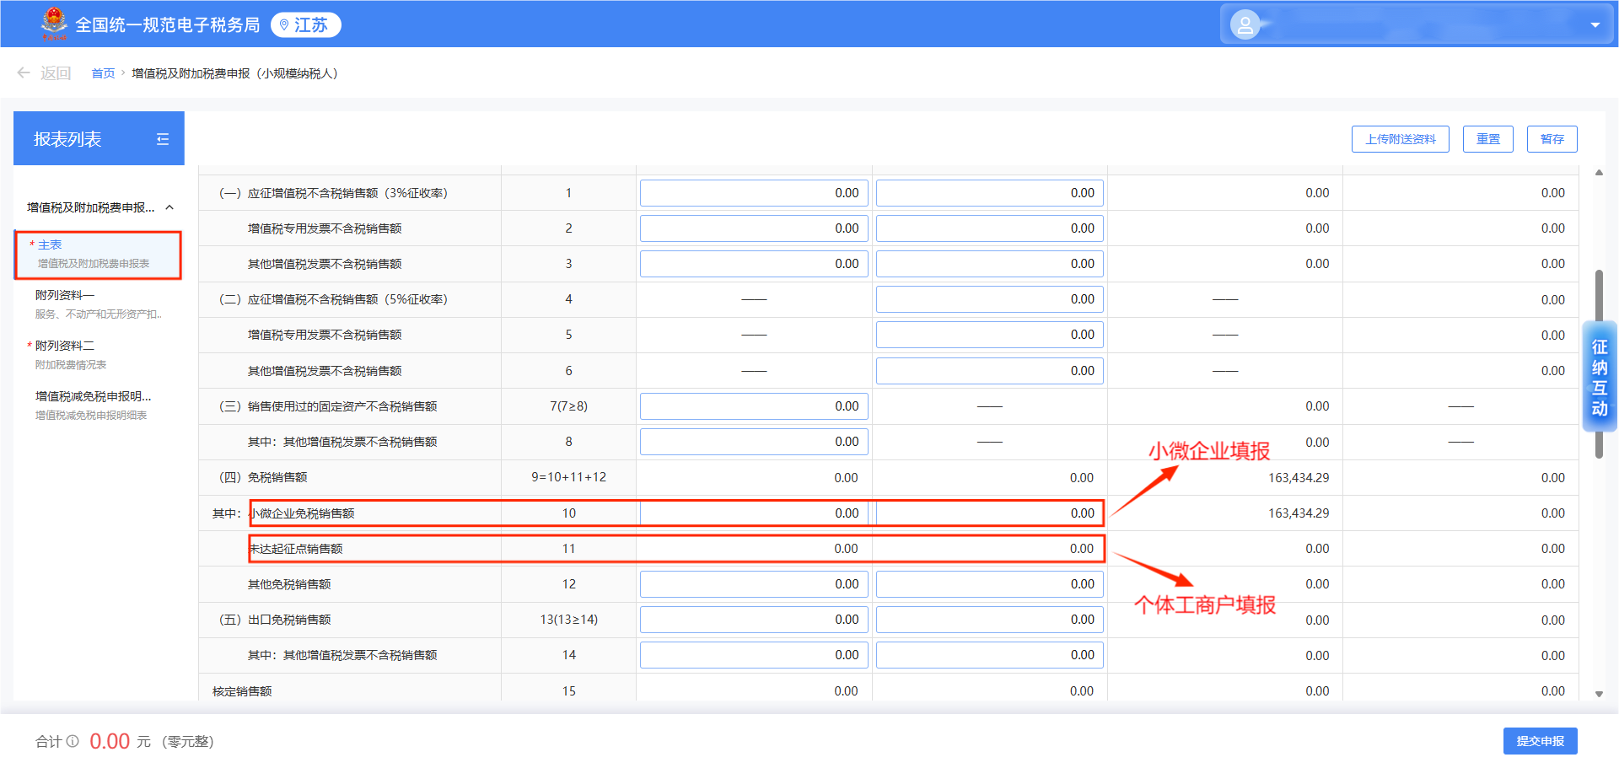Open the 征纳互动 side widget

point(1599,378)
